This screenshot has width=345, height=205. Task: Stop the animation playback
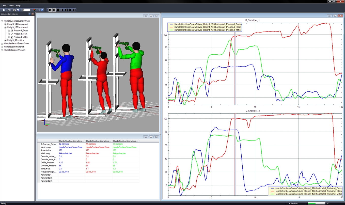pyautogui.click(x=58, y=10)
